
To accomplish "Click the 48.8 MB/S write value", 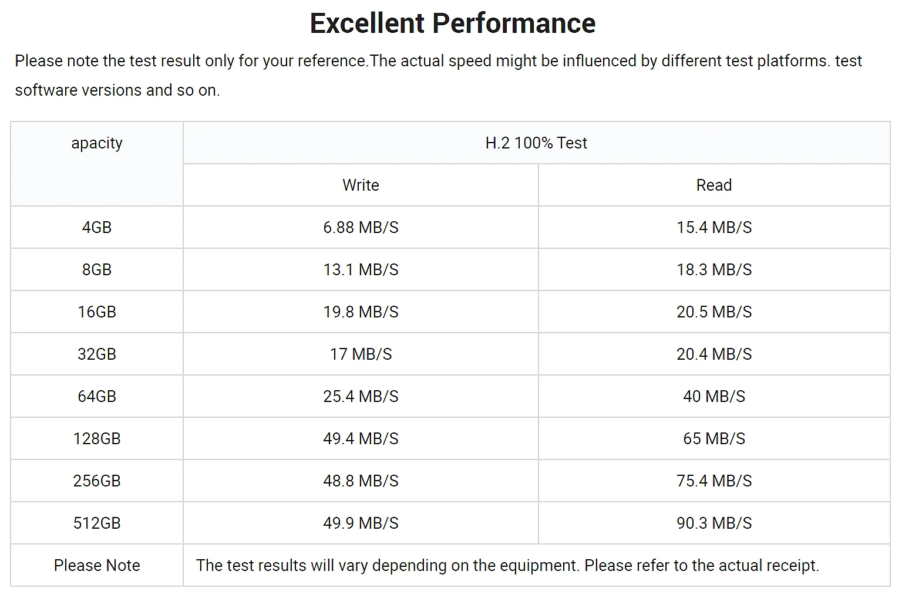I will coord(361,481).
